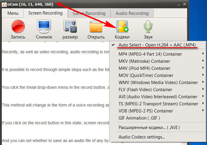The image size is (207, 145).
Task: Expand the WMV (Windows Media Video) Container submenu
Action: (158, 82)
